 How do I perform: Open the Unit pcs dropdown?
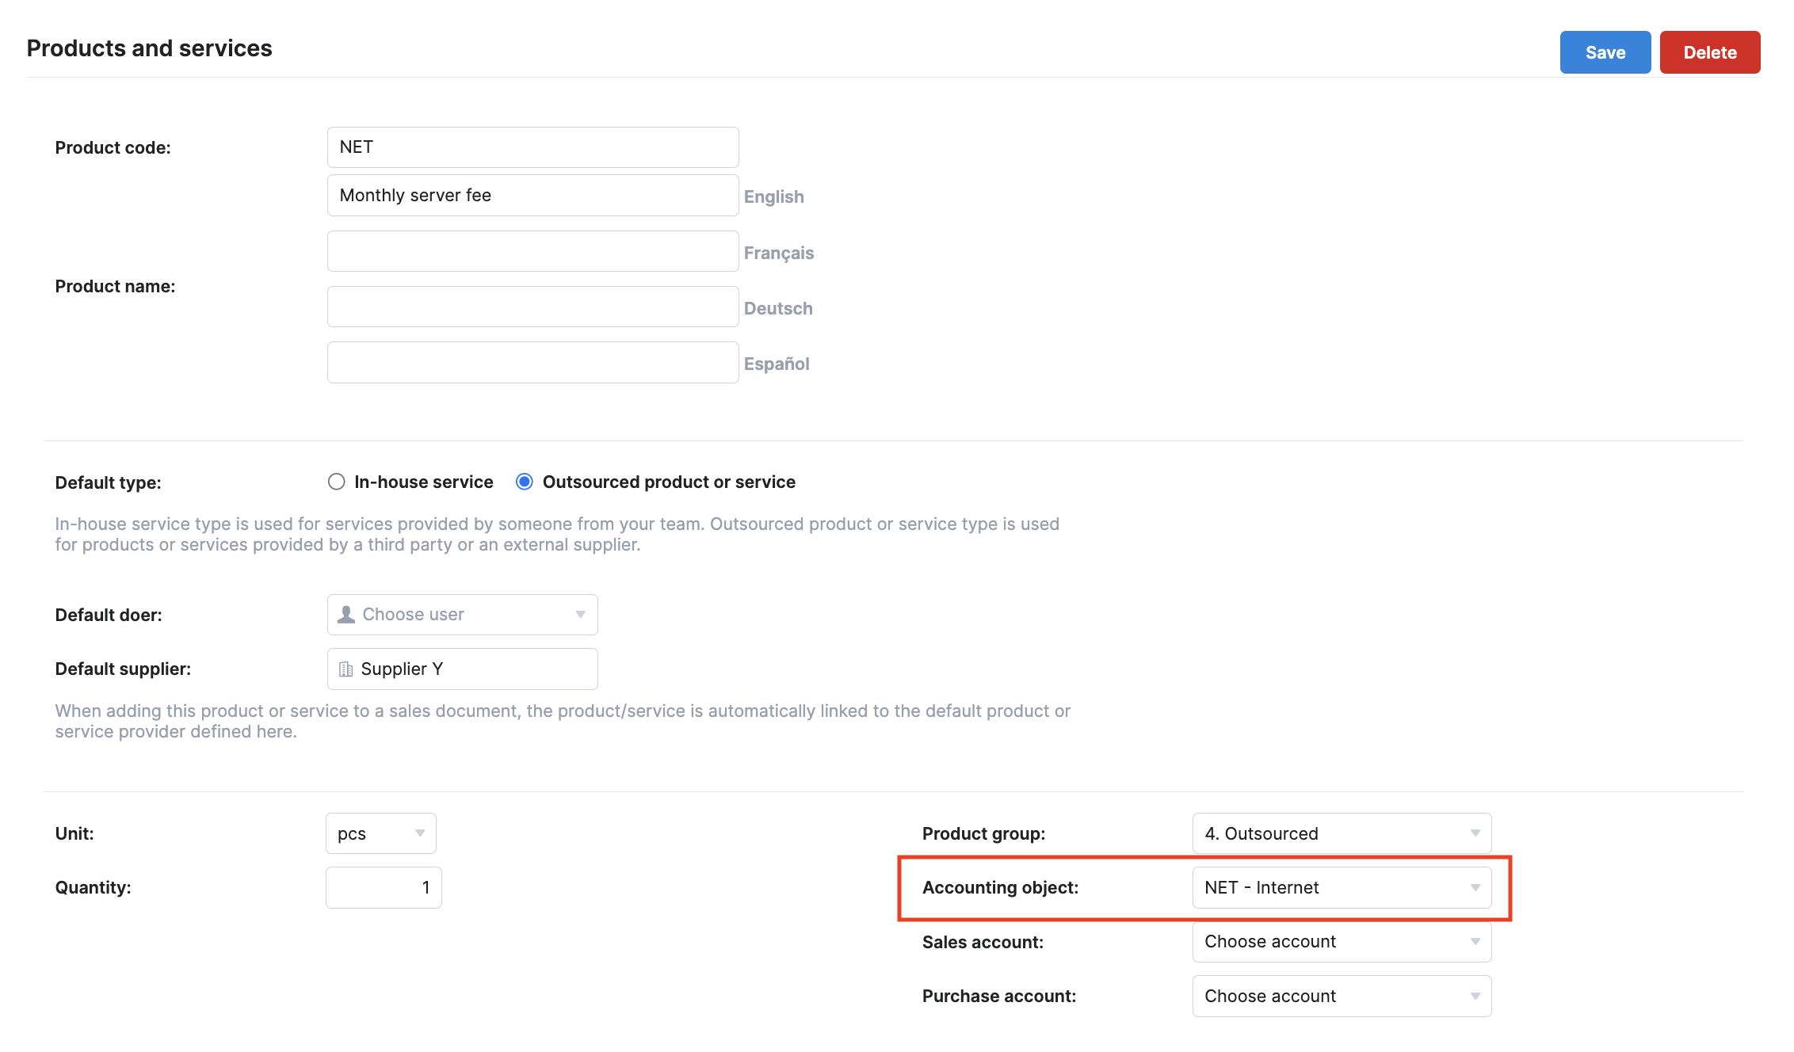tap(380, 833)
